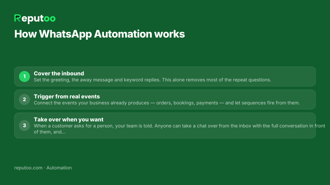Select the 'Cover the inbound' title

click(59, 73)
